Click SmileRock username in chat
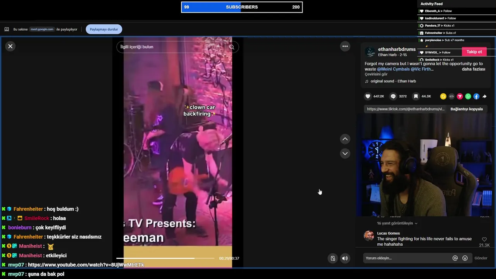This screenshot has width=496, height=279. 37,218
